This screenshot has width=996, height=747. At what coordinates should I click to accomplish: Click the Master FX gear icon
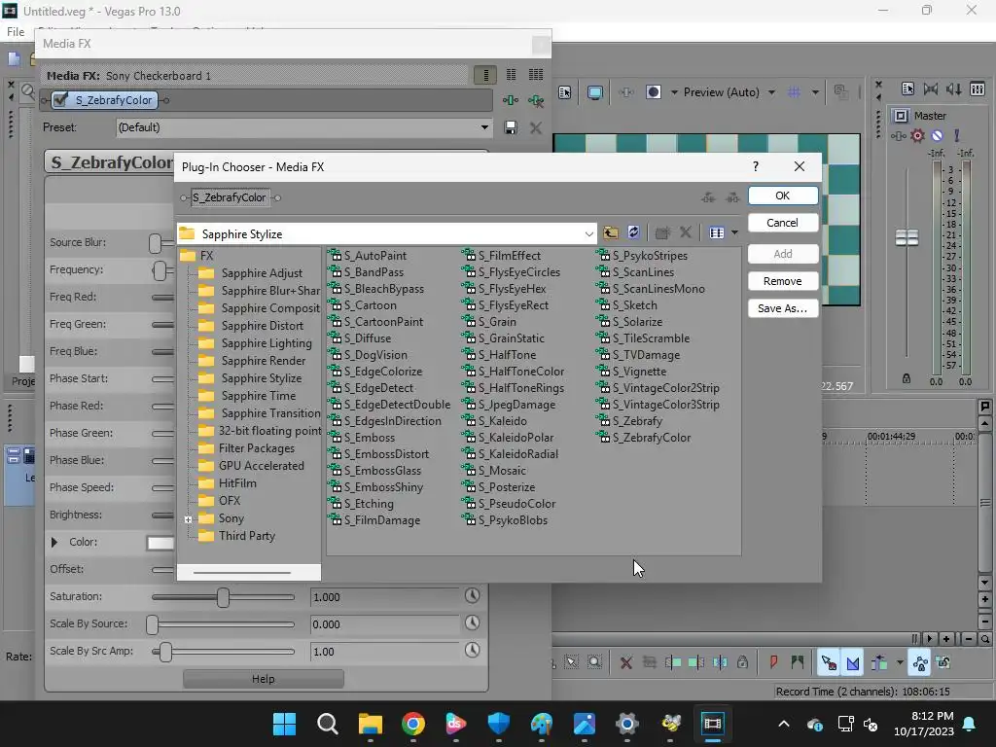(917, 135)
